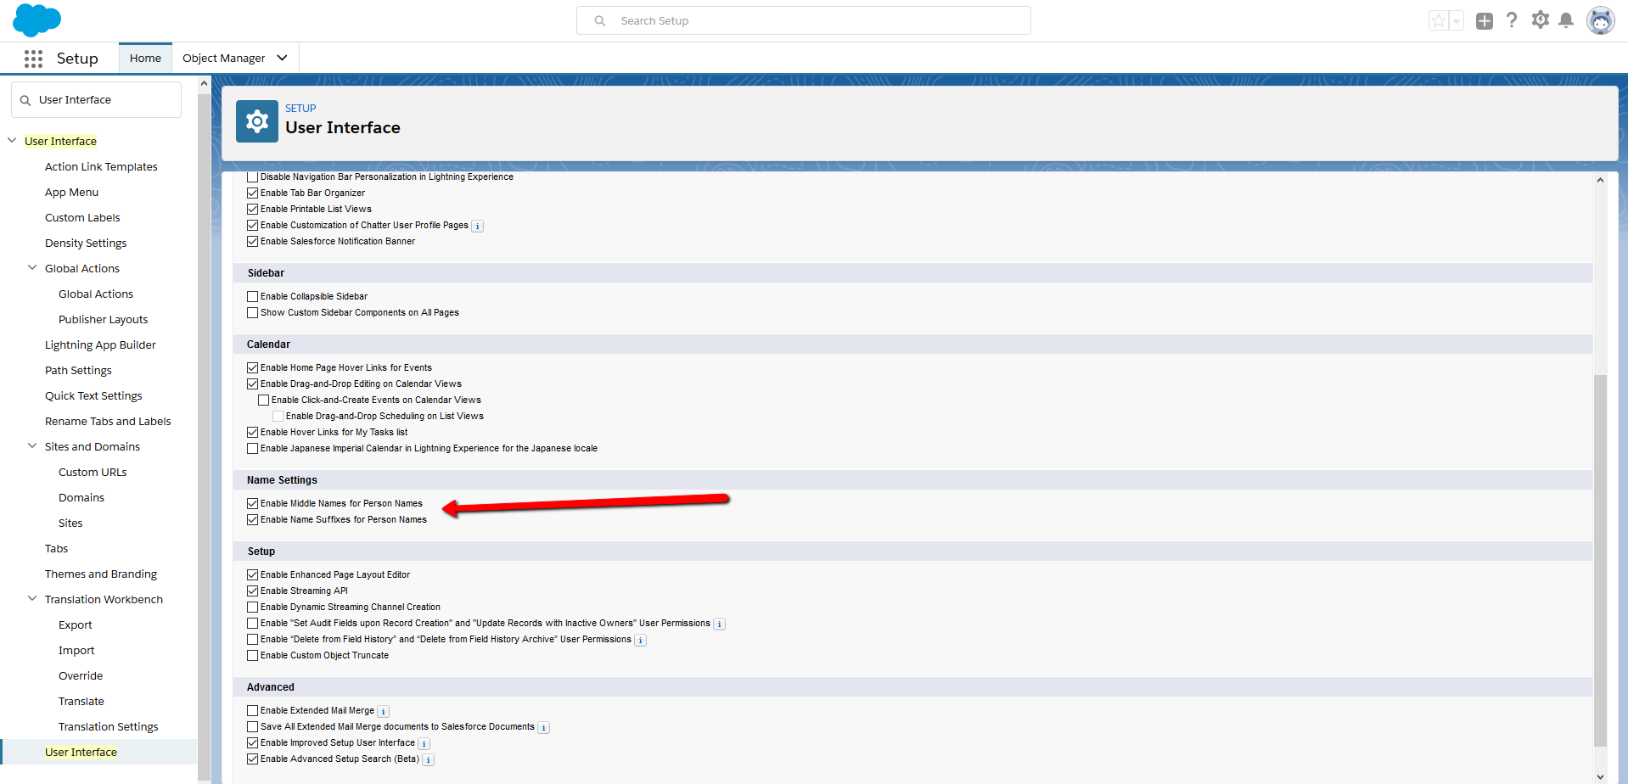The height and width of the screenshot is (784, 1628).
Task: Toggle Enable Tab Bar Organizer checkbox
Action: tap(252, 193)
